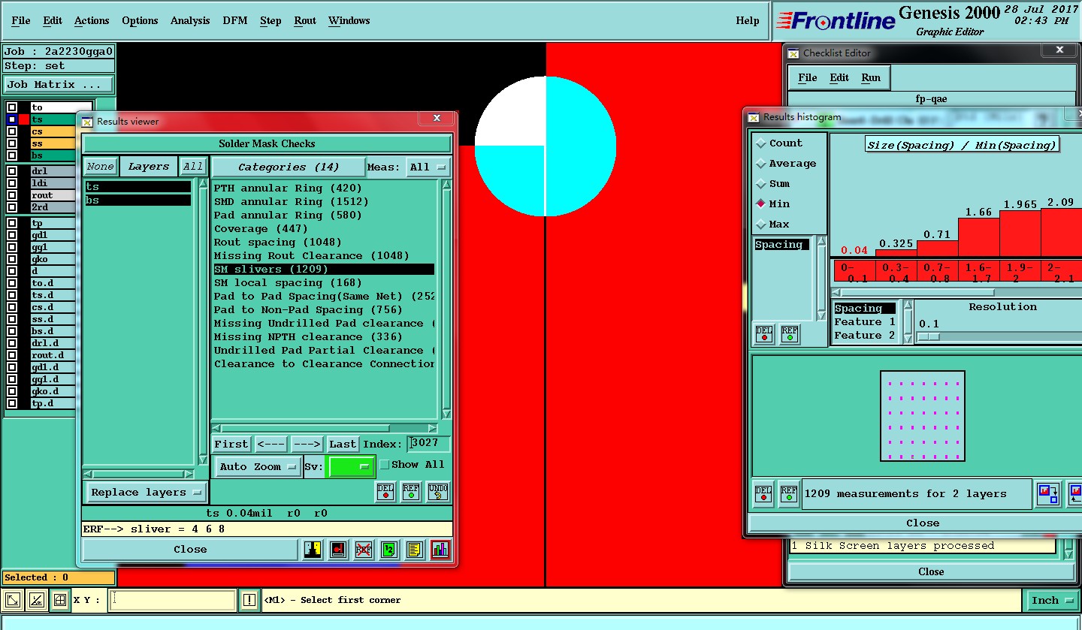Click the Checklist Editor title bar icon

pos(794,53)
